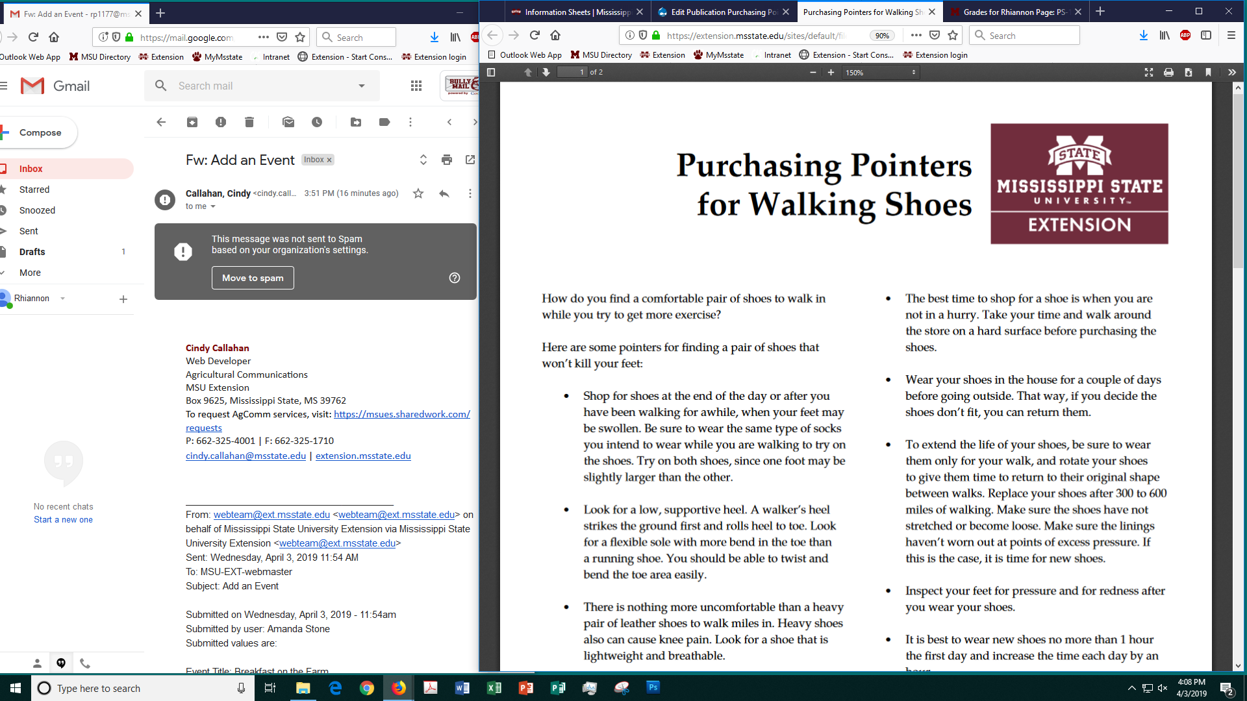Switch to Edit Publication Purchasing tab
Viewport: 1247px width, 701px height.
click(724, 12)
